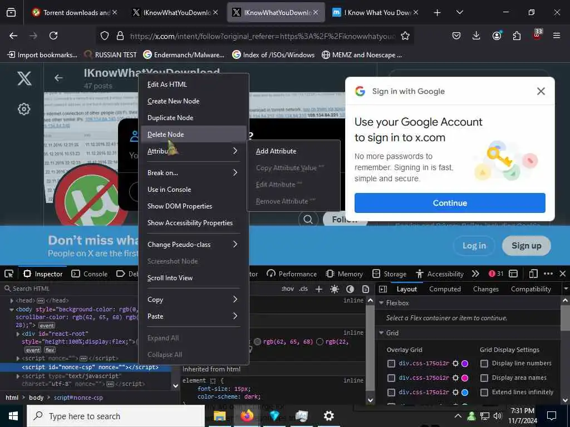570x427 pixels.
Task: Click the magenta grid overlay color swatch
Action: (x=465, y=378)
